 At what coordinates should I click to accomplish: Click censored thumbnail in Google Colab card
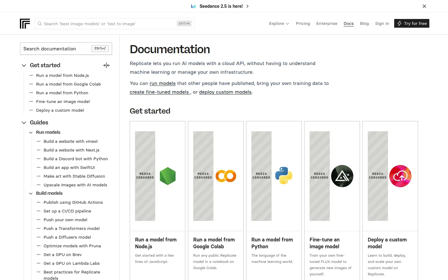pos(203,176)
